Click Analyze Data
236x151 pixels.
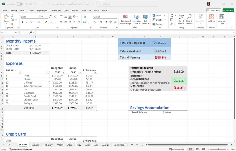coord(222,20)
